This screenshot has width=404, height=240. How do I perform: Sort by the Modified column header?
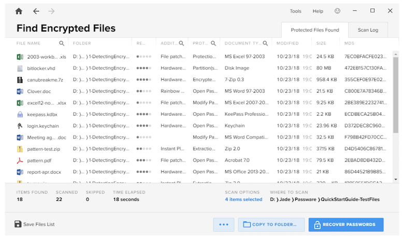[x=287, y=43]
